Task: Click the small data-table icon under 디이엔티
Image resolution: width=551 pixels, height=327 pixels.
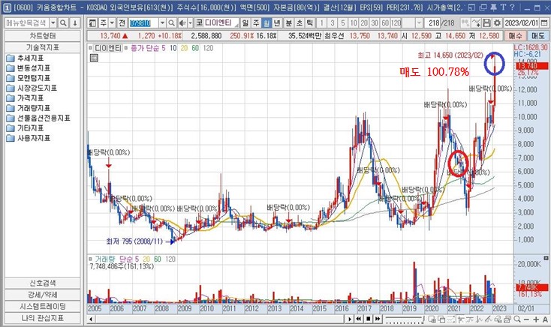Action: [x=94, y=58]
